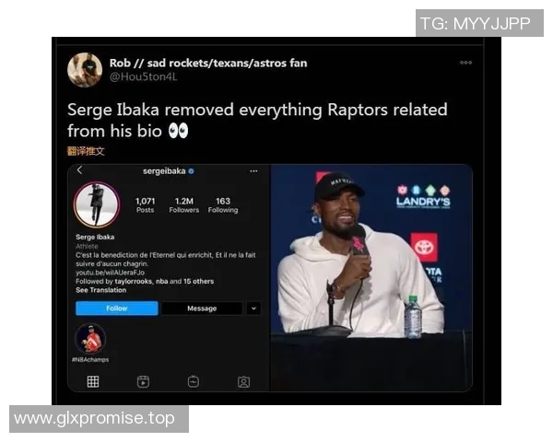Click the @Hou5ton4L handle
Viewport: 553px width, 442px height.
coord(143,76)
